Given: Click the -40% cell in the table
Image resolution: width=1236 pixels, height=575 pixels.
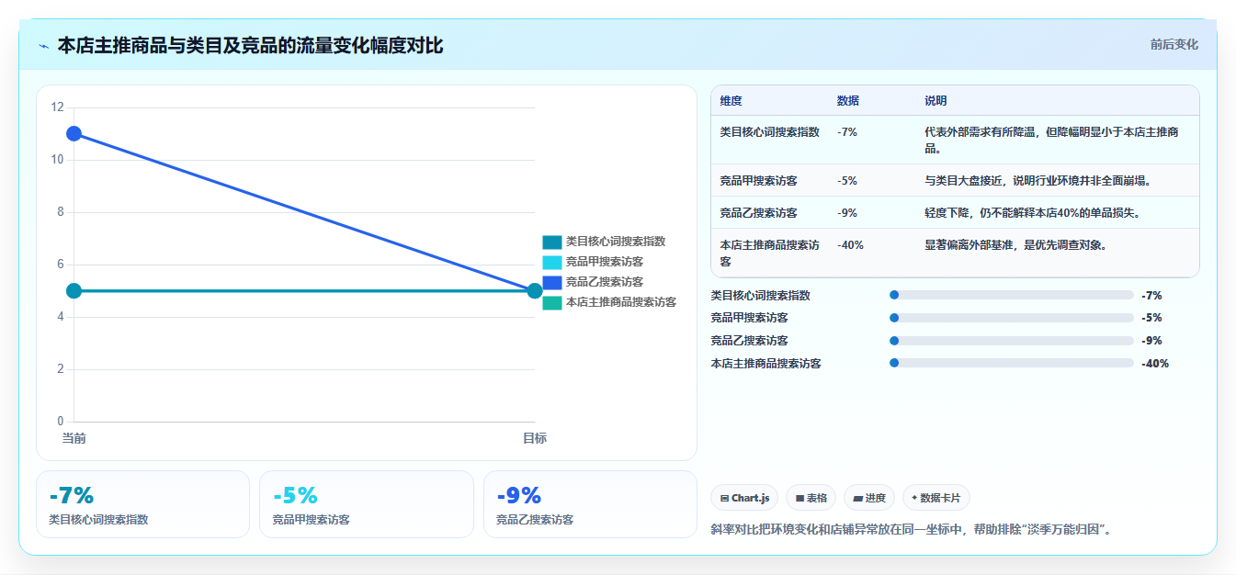Looking at the screenshot, I should click(x=850, y=245).
